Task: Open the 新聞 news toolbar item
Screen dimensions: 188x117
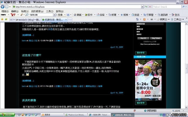Action: point(113,15)
